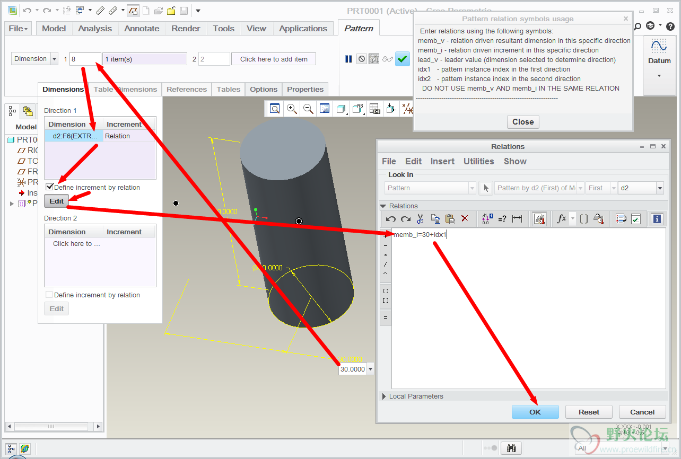
Task: Click OK in the Relations dialog
Action: [535, 412]
